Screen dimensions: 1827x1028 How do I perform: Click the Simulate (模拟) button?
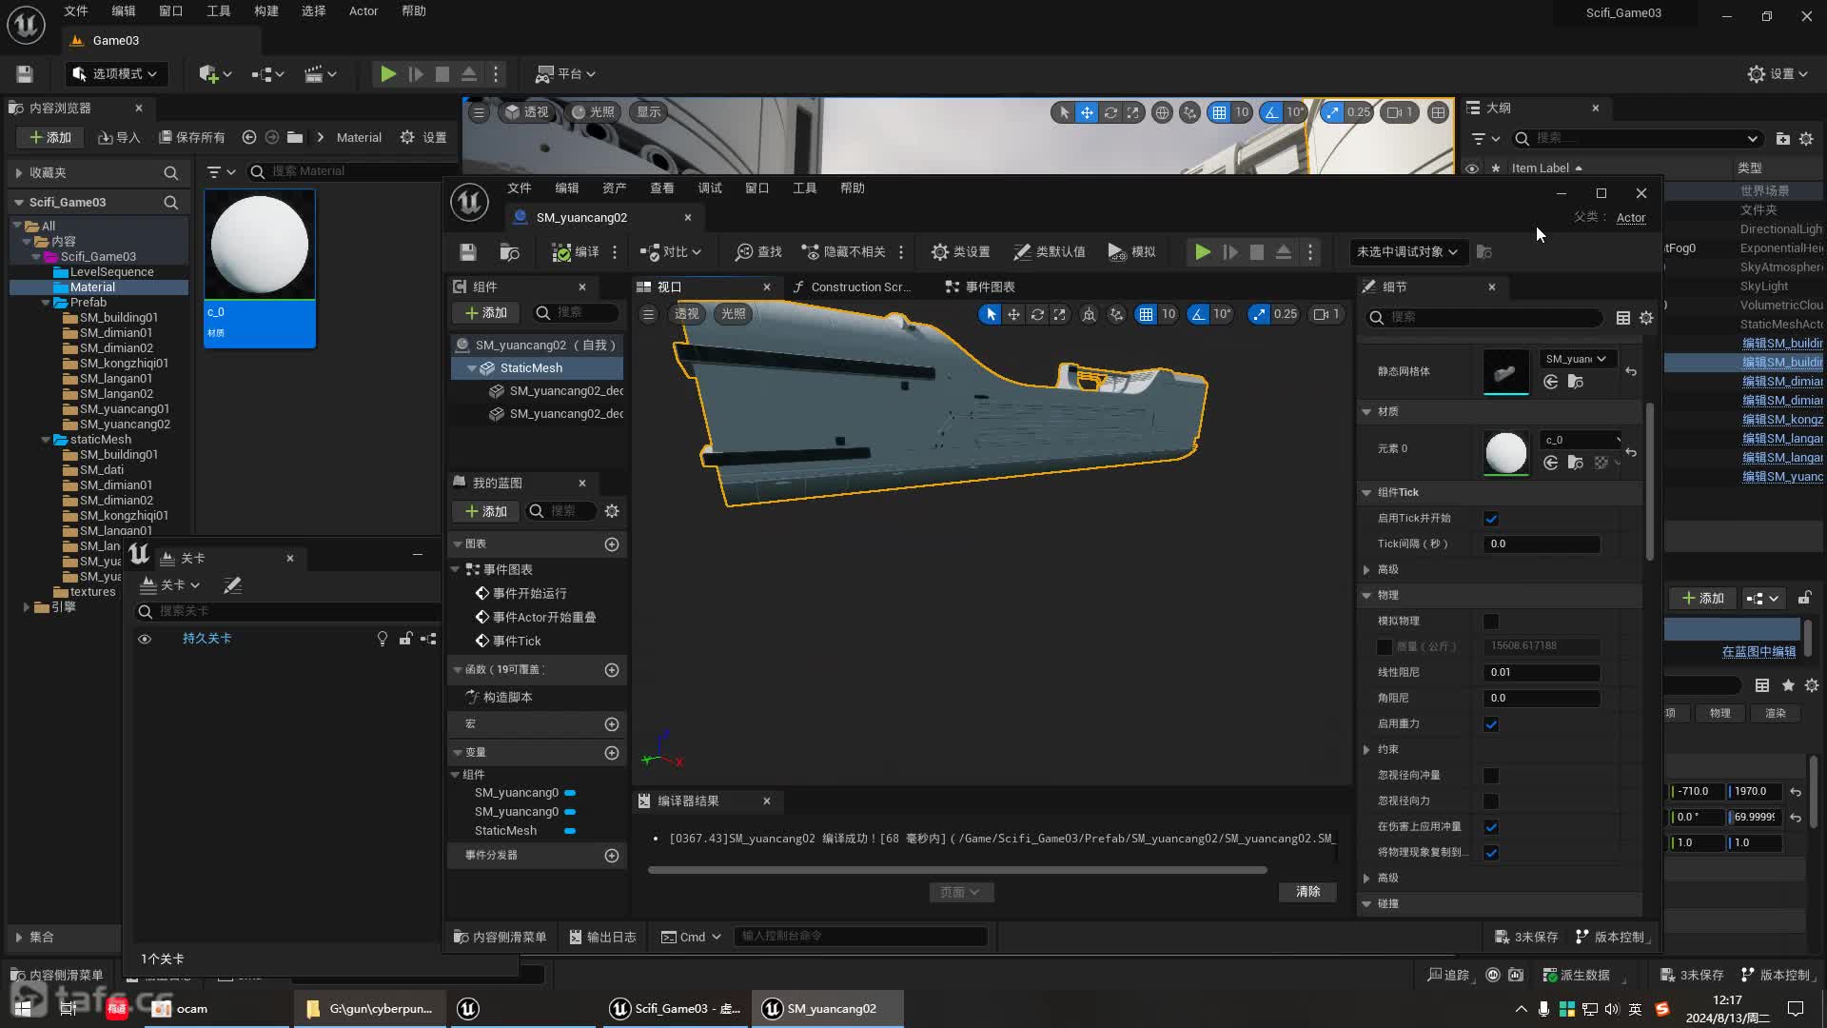1131,252
